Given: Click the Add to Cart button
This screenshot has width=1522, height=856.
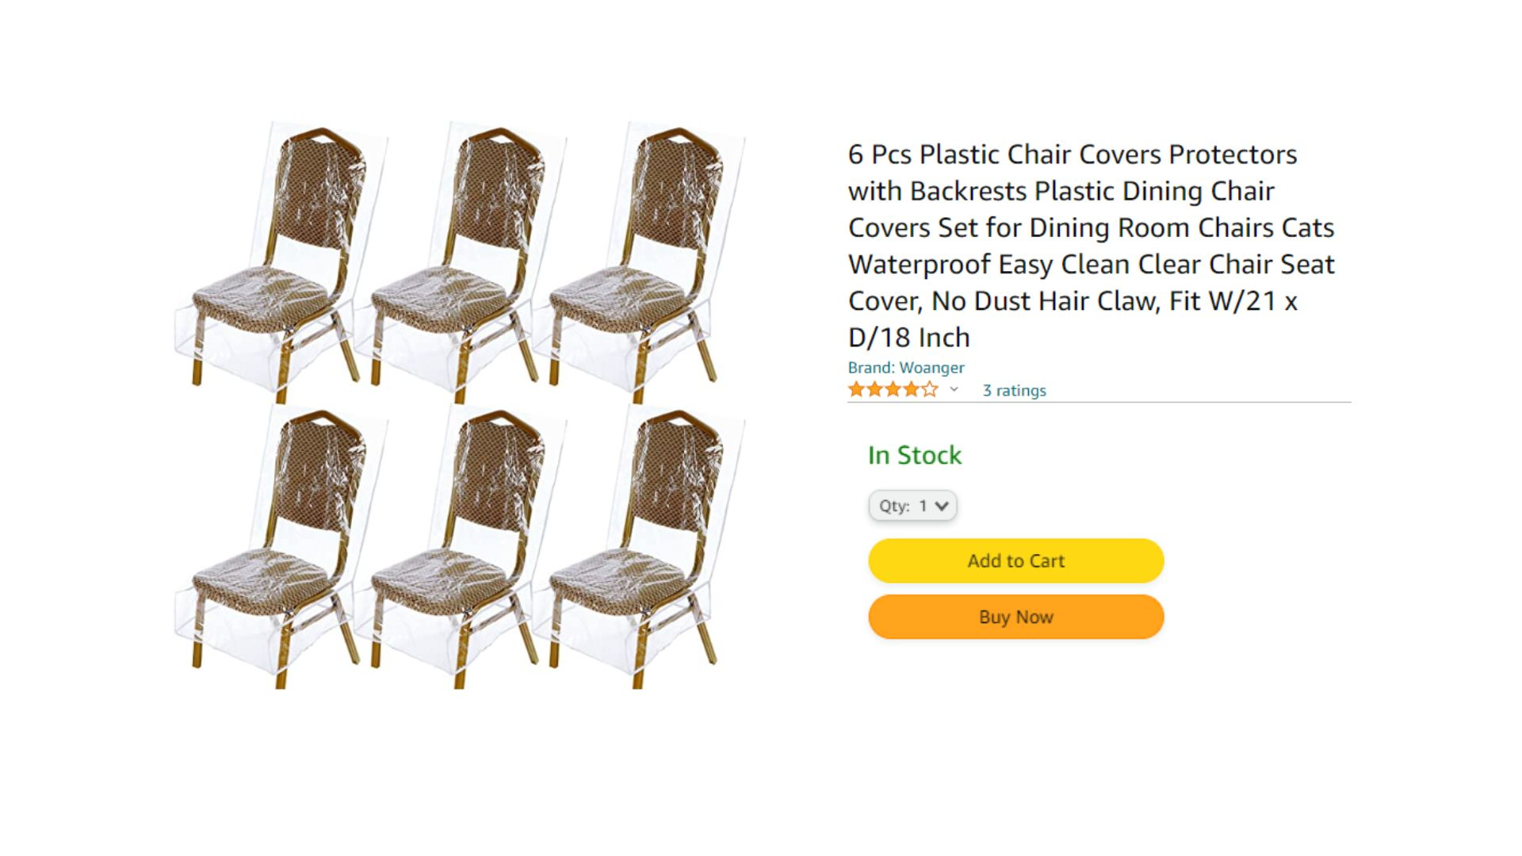Looking at the screenshot, I should click(x=1015, y=560).
